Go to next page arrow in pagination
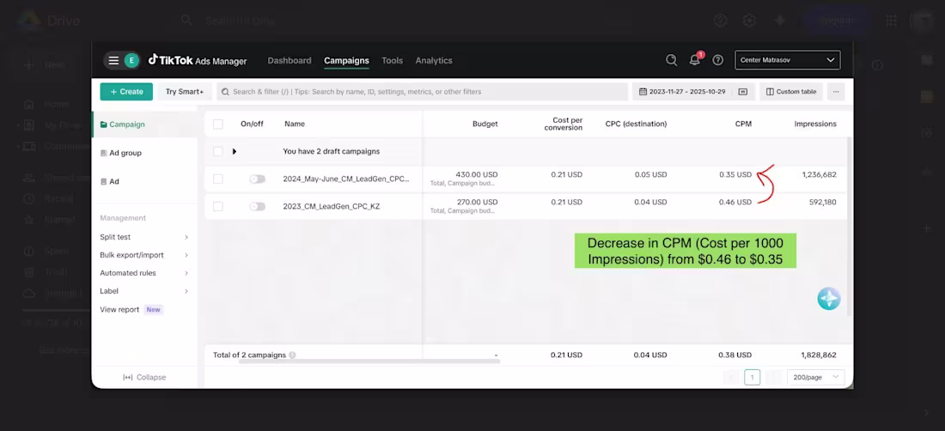 [774, 378]
